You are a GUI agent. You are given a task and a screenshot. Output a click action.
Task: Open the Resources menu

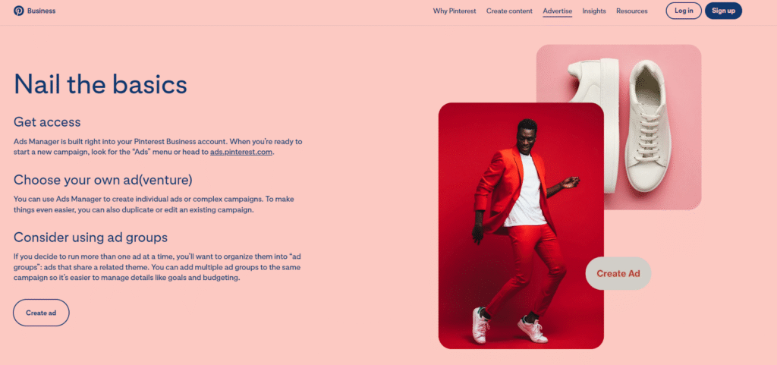632,11
